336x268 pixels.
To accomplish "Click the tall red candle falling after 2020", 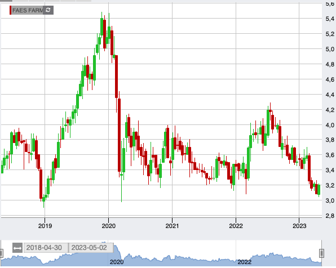I will (119, 135).
